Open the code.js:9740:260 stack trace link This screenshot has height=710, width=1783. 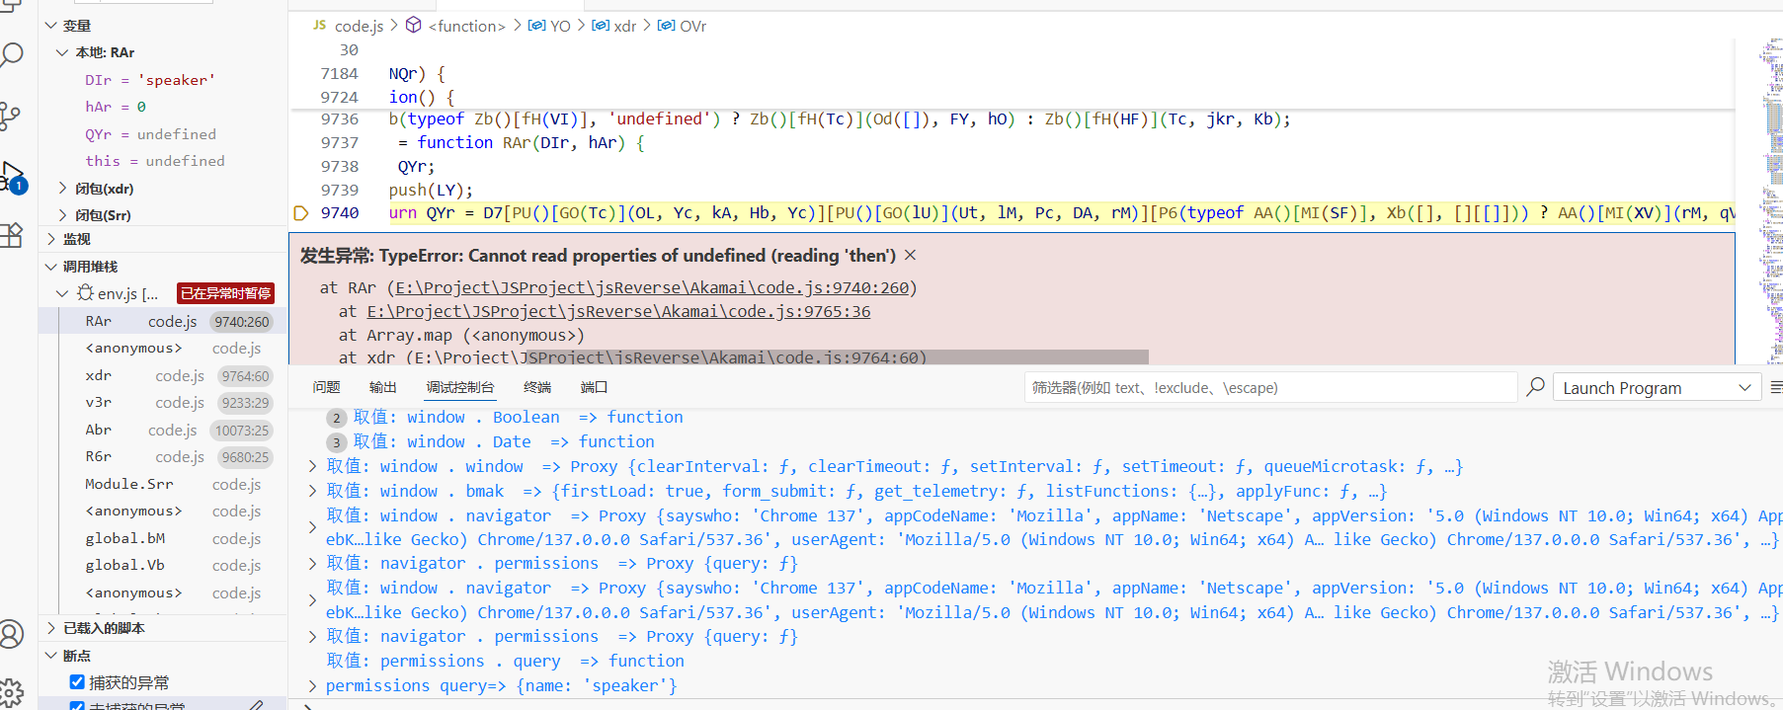click(x=652, y=288)
